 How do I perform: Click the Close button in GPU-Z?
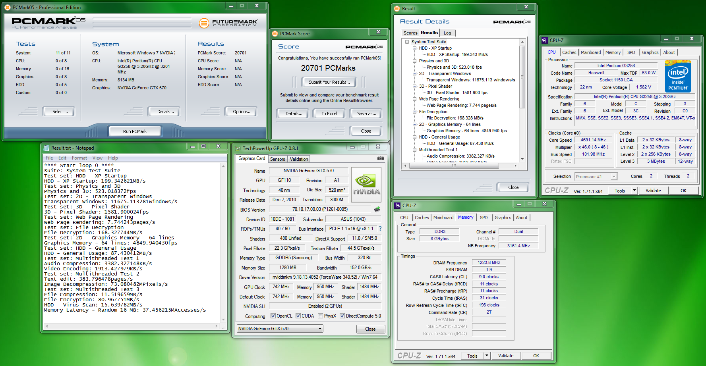(370, 329)
